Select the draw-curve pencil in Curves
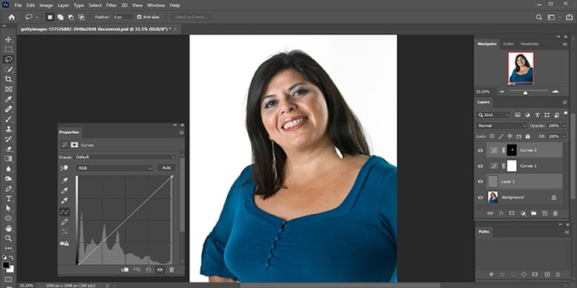The width and height of the screenshot is (577, 288). click(x=65, y=222)
